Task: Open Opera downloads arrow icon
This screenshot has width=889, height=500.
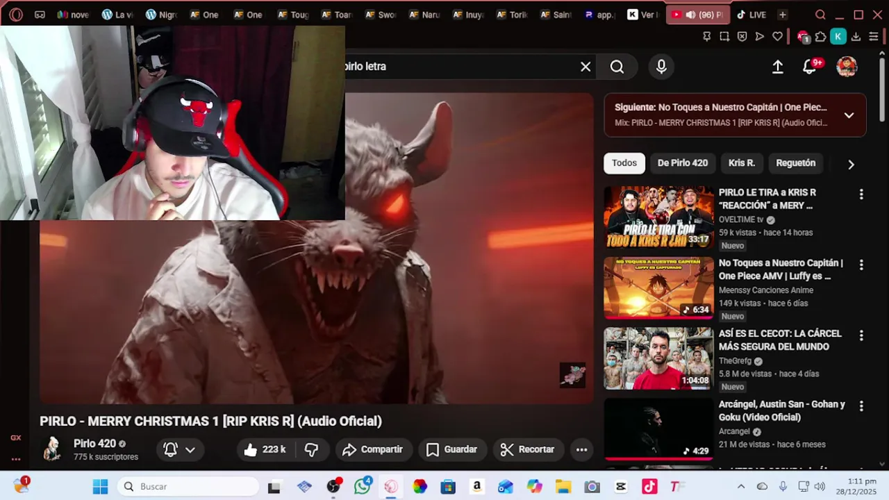Action: [x=856, y=37]
